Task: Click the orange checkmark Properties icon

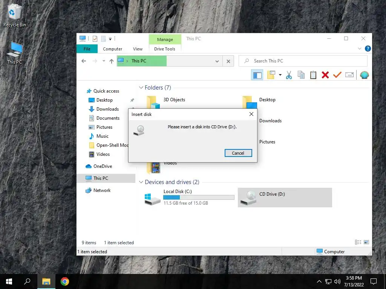Action: 337,75
